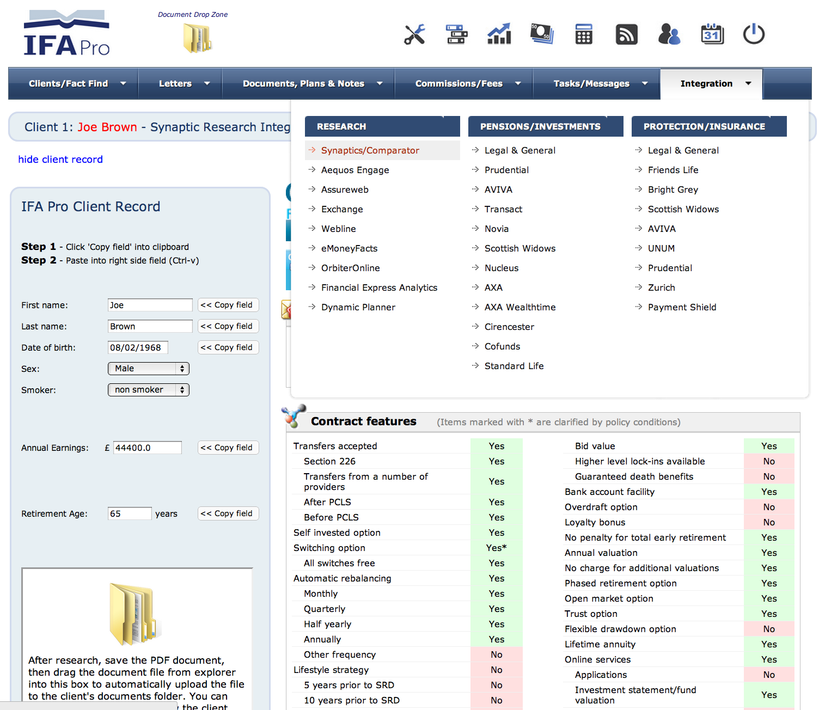The image size is (819, 710).
Task: Click the Last name input showing Brown
Action: tap(150, 326)
